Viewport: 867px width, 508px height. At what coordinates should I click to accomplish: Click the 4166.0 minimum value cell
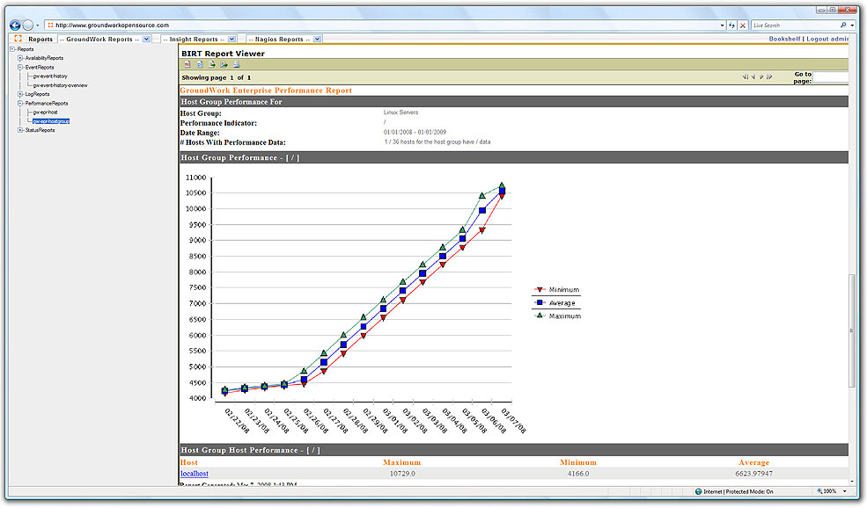(577, 474)
